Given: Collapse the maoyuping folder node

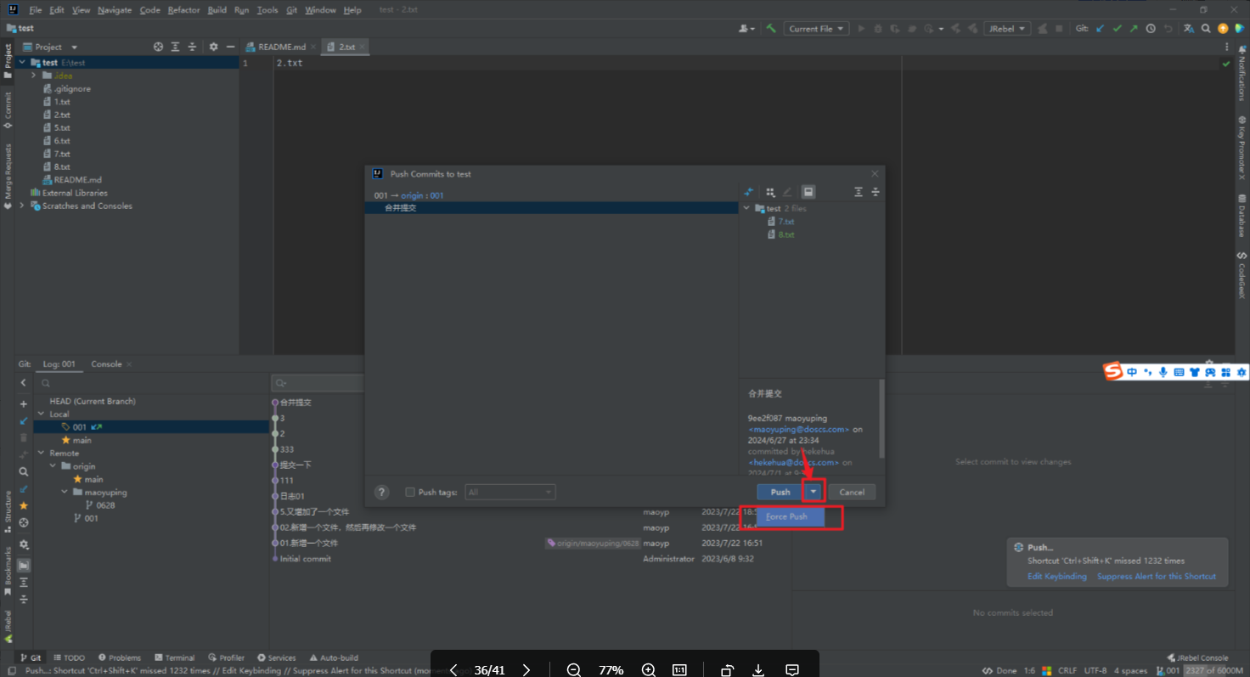Looking at the screenshot, I should 65,493.
